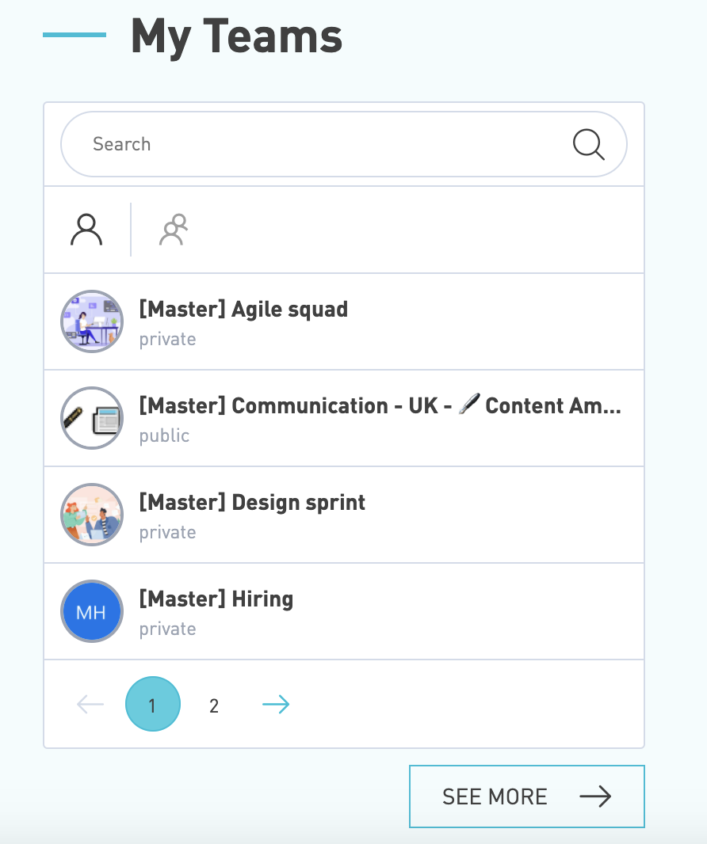The image size is (707, 844).
Task: Open the [Master] Hiring team
Action: tap(216, 599)
